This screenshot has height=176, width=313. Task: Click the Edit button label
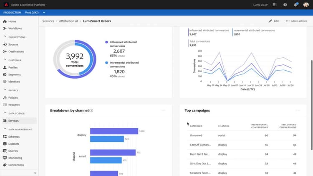276,21
